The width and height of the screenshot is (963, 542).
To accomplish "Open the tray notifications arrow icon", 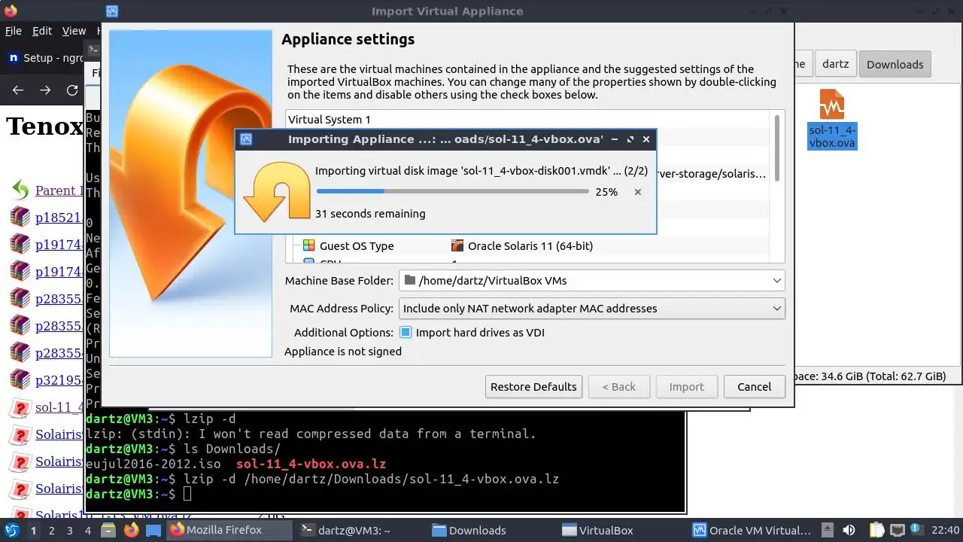I will [827, 530].
